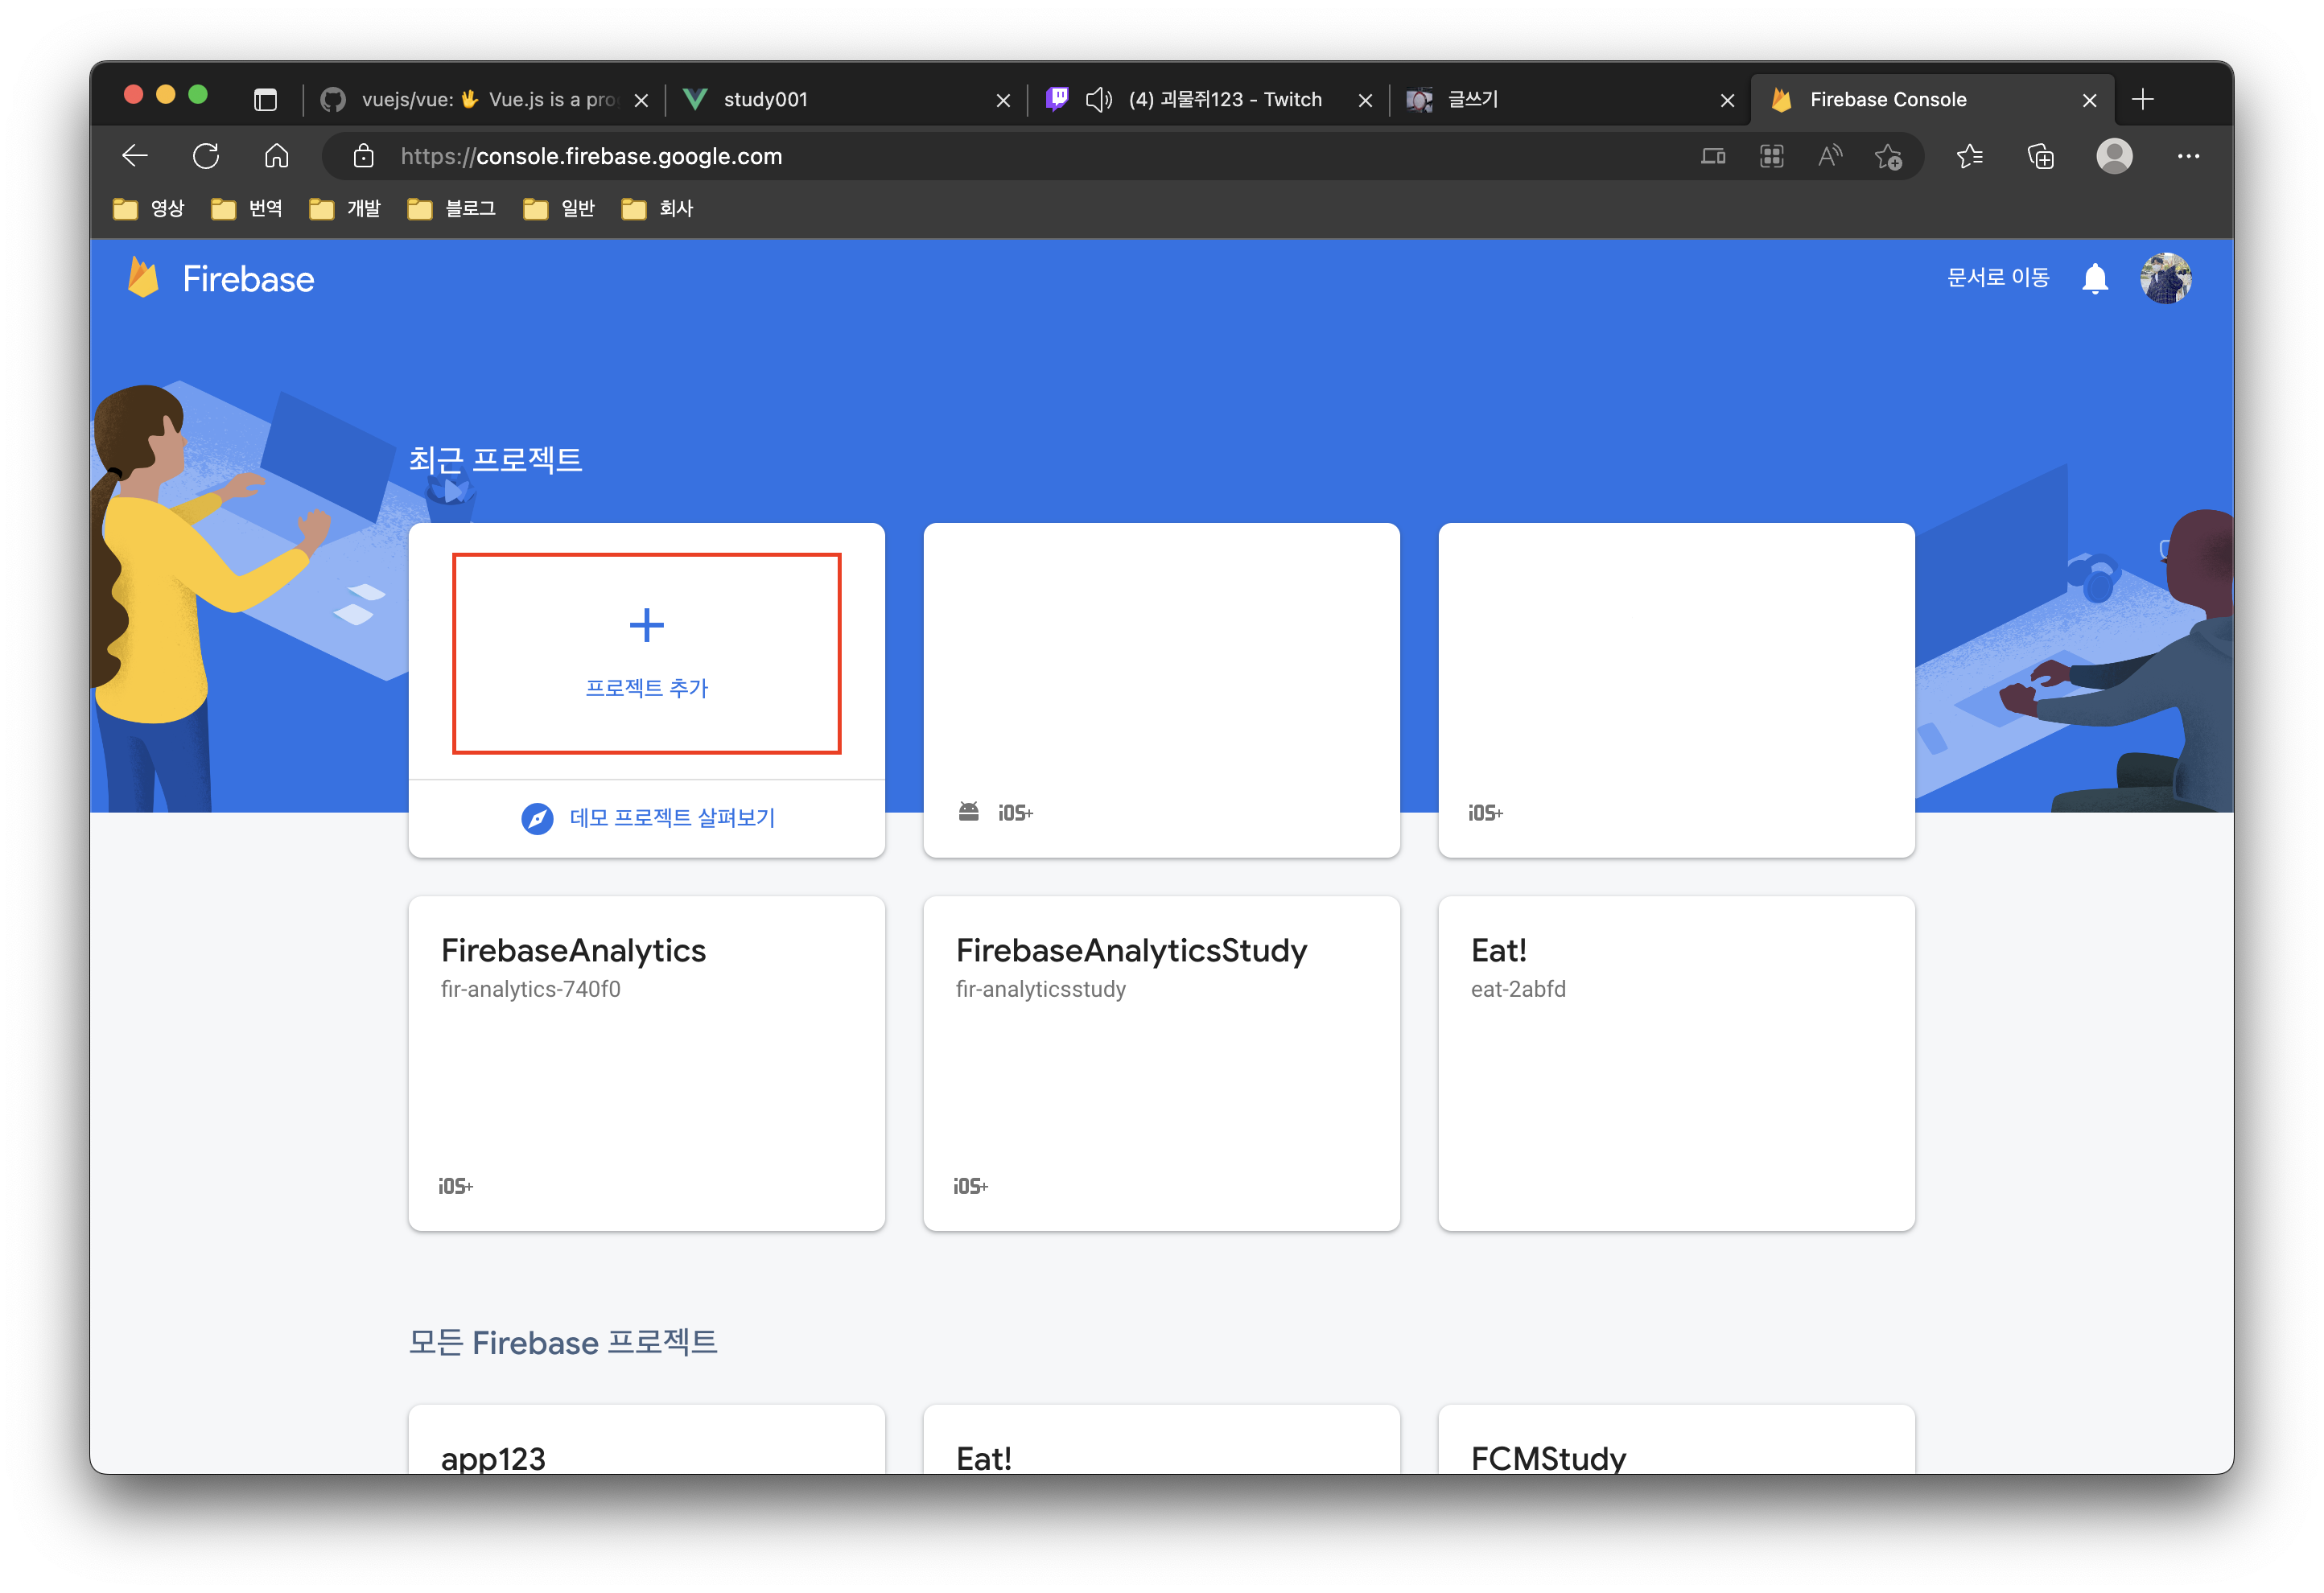The height and width of the screenshot is (1593, 2324).
Task: Switch to the 글쓰기 tab
Action: tap(1568, 99)
